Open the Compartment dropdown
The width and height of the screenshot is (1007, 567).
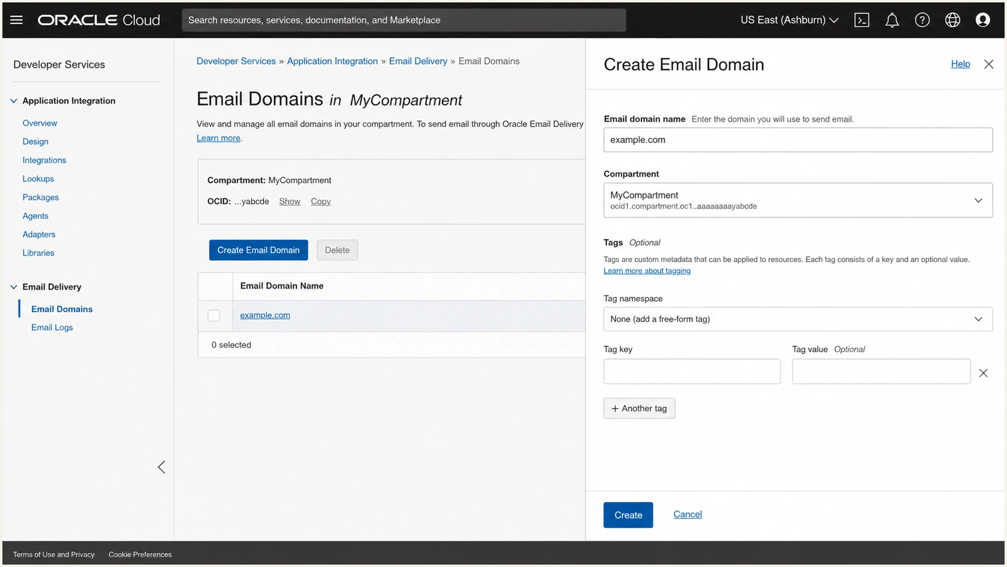click(x=798, y=200)
